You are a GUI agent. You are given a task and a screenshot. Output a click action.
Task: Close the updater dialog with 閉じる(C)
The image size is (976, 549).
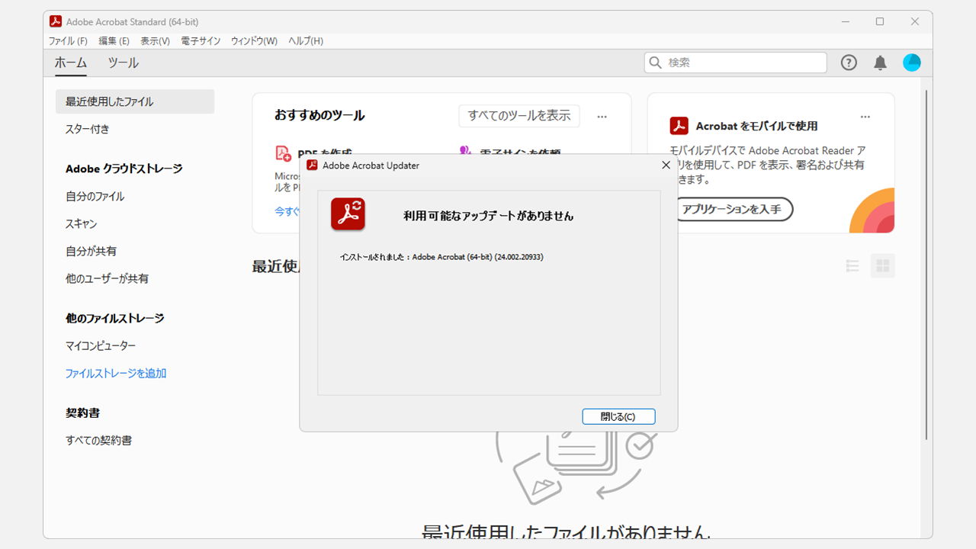click(x=618, y=416)
